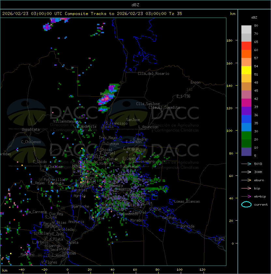Click the Villavicencio place label

click(66, 121)
